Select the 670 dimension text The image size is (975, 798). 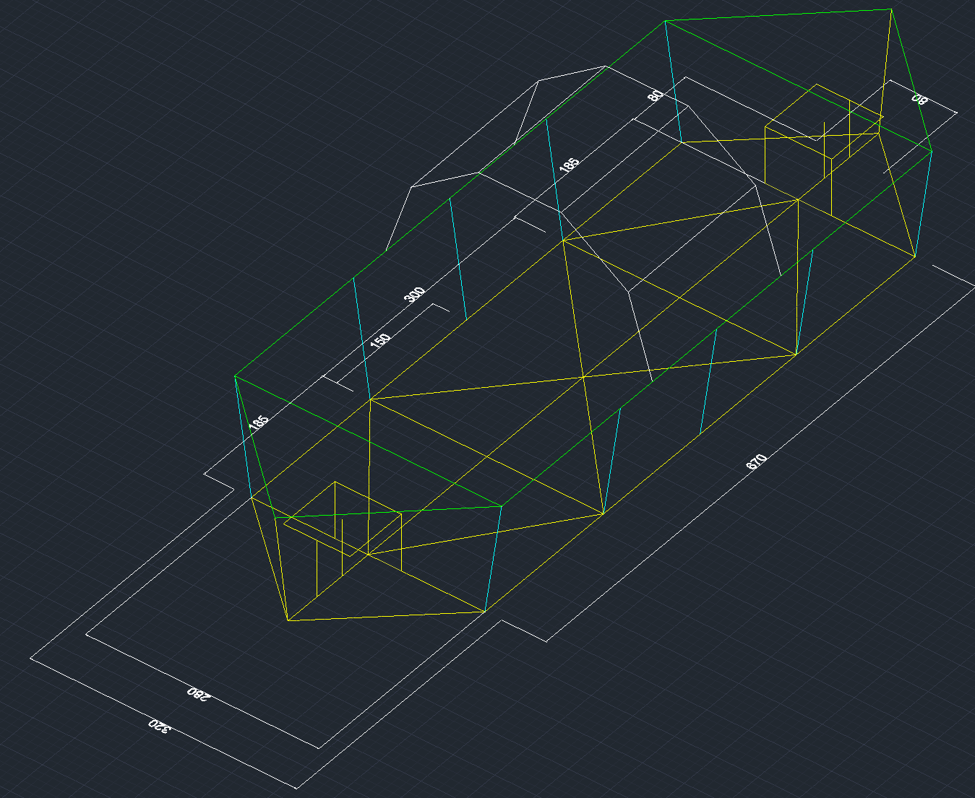(x=756, y=461)
